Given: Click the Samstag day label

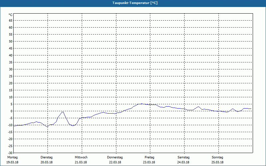Looking at the screenshot, I should (x=184, y=157).
